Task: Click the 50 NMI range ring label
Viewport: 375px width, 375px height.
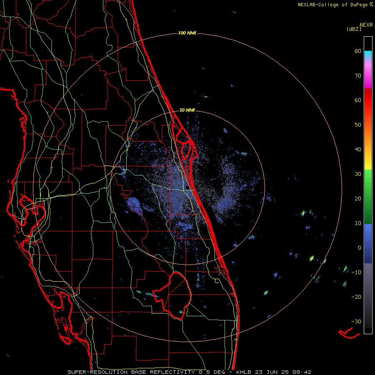Action: click(x=187, y=110)
